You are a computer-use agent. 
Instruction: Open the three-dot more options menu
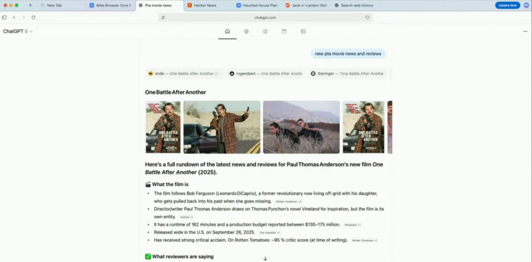coord(525,32)
